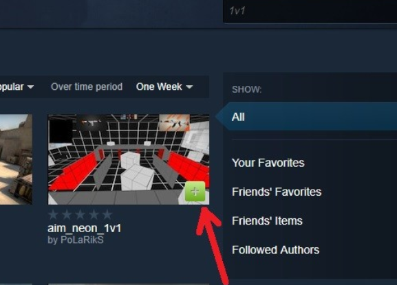397x285 pixels.
Task: Show Friends' Items
Action: pos(267,221)
